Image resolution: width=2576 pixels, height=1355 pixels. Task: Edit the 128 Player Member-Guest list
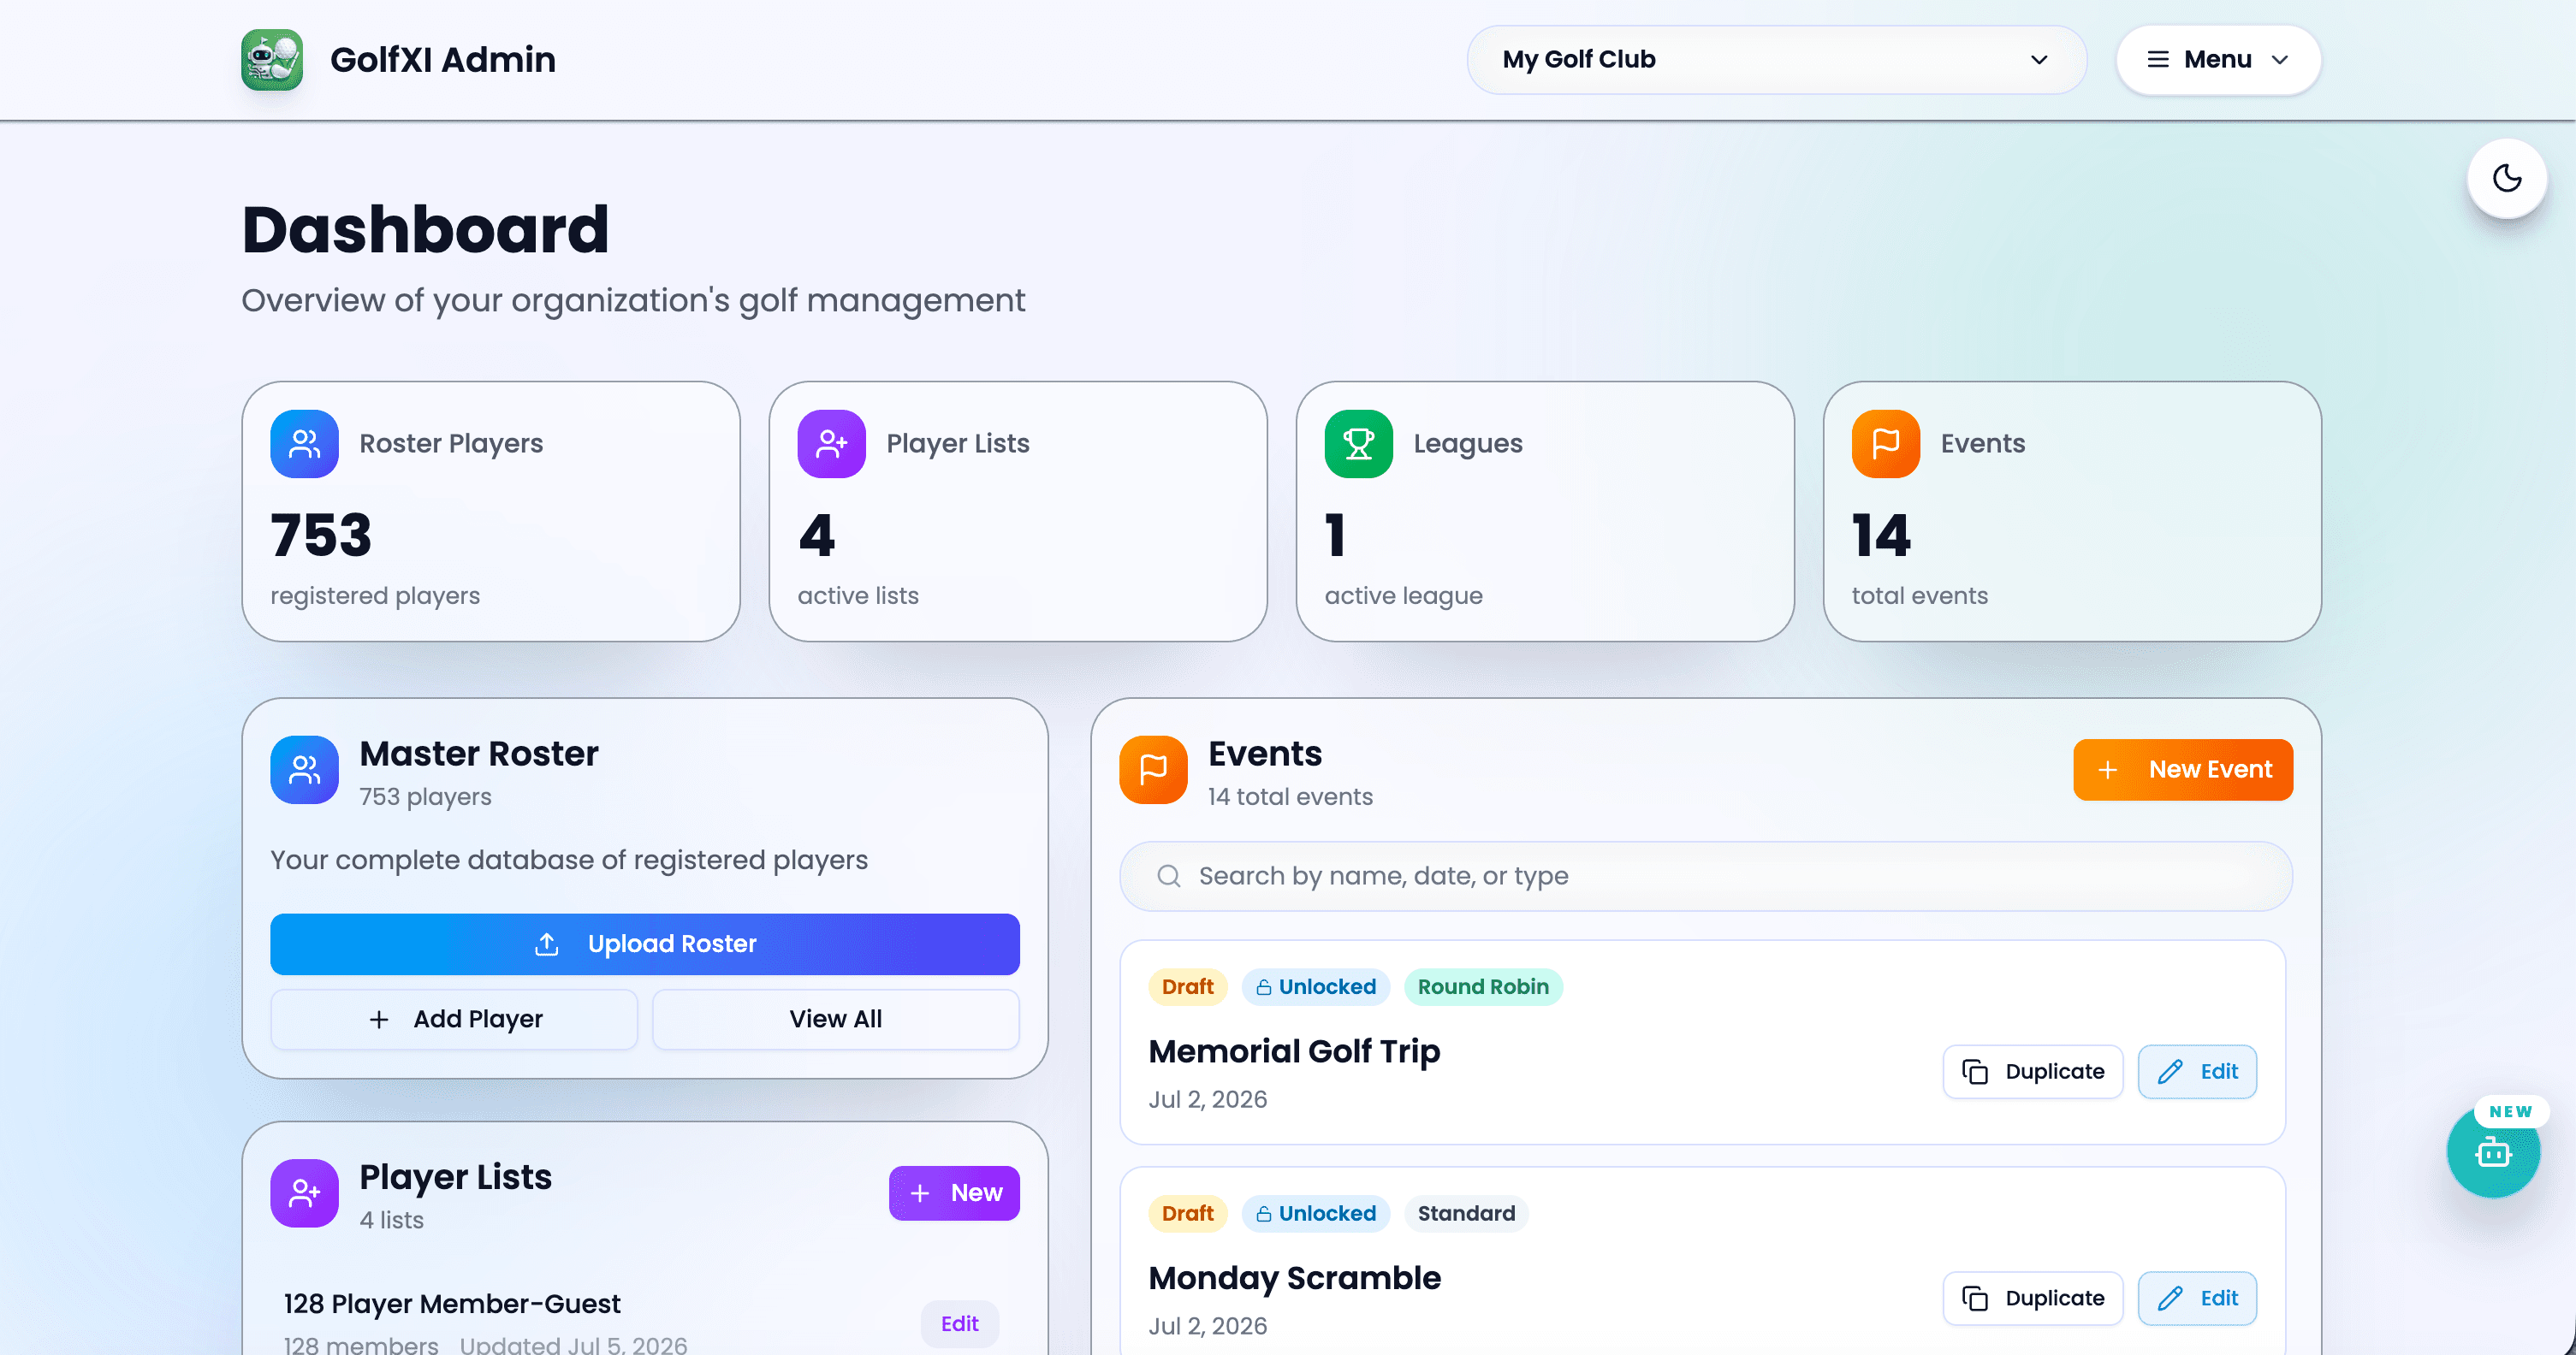click(x=959, y=1324)
